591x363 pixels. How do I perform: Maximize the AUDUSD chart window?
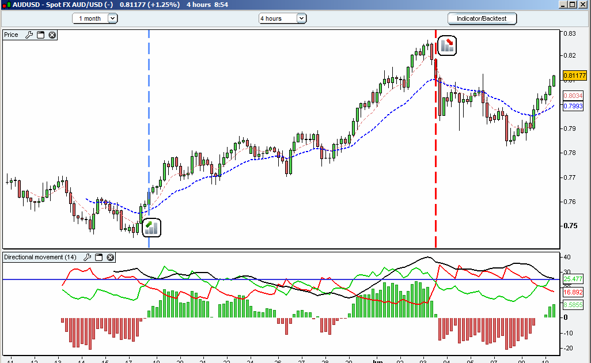pyautogui.click(x=572, y=5)
